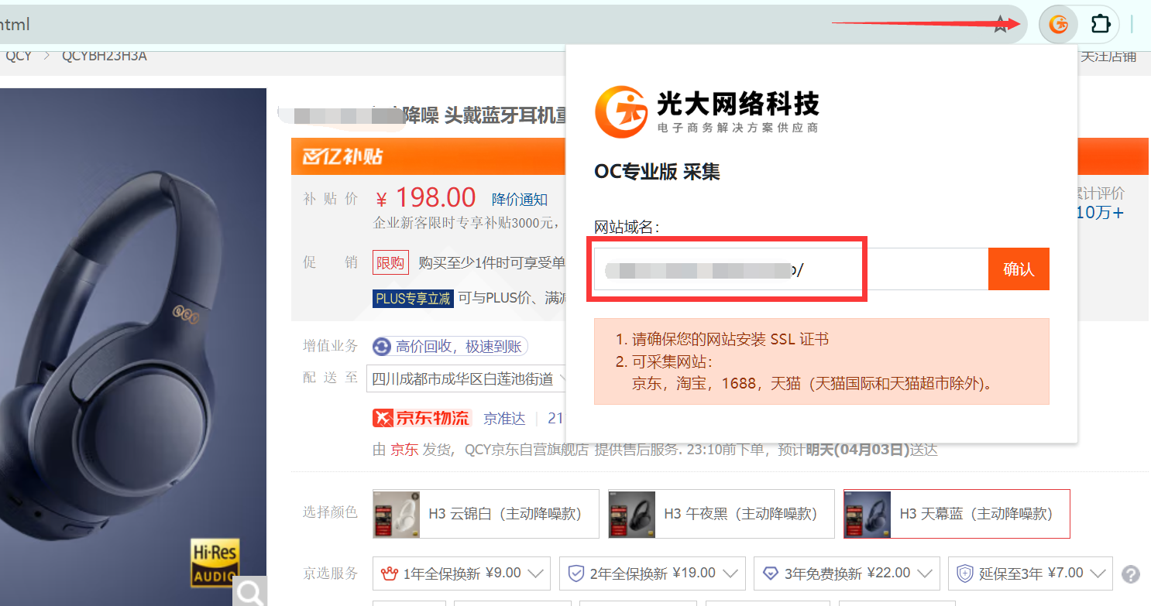Viewport: 1151px width, 606px height.
Task: Click the 光大网络科技 logo
Action: pos(706,111)
